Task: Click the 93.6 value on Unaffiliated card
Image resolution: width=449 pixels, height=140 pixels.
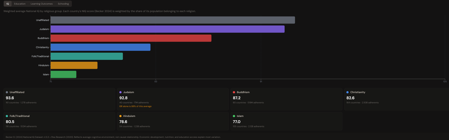Action: point(10,98)
